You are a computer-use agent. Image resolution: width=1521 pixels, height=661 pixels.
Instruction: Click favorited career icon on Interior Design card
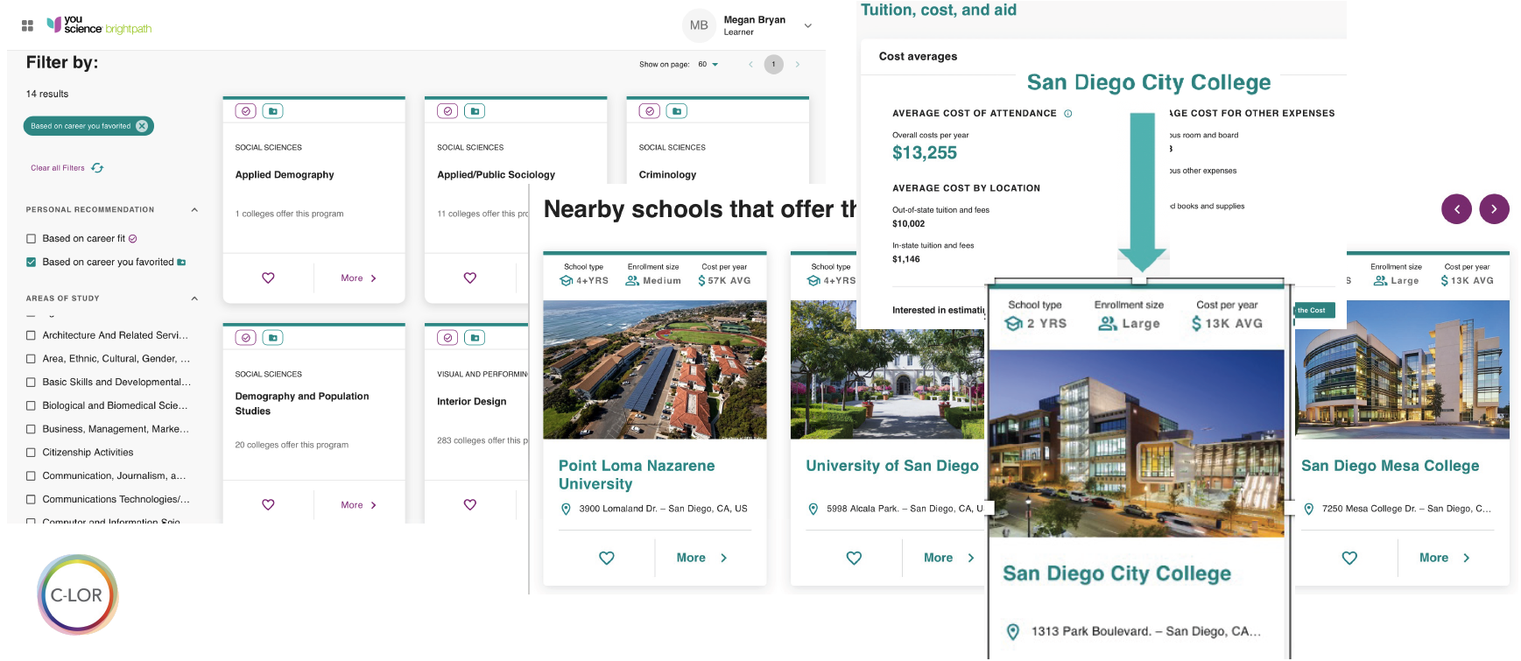click(475, 338)
